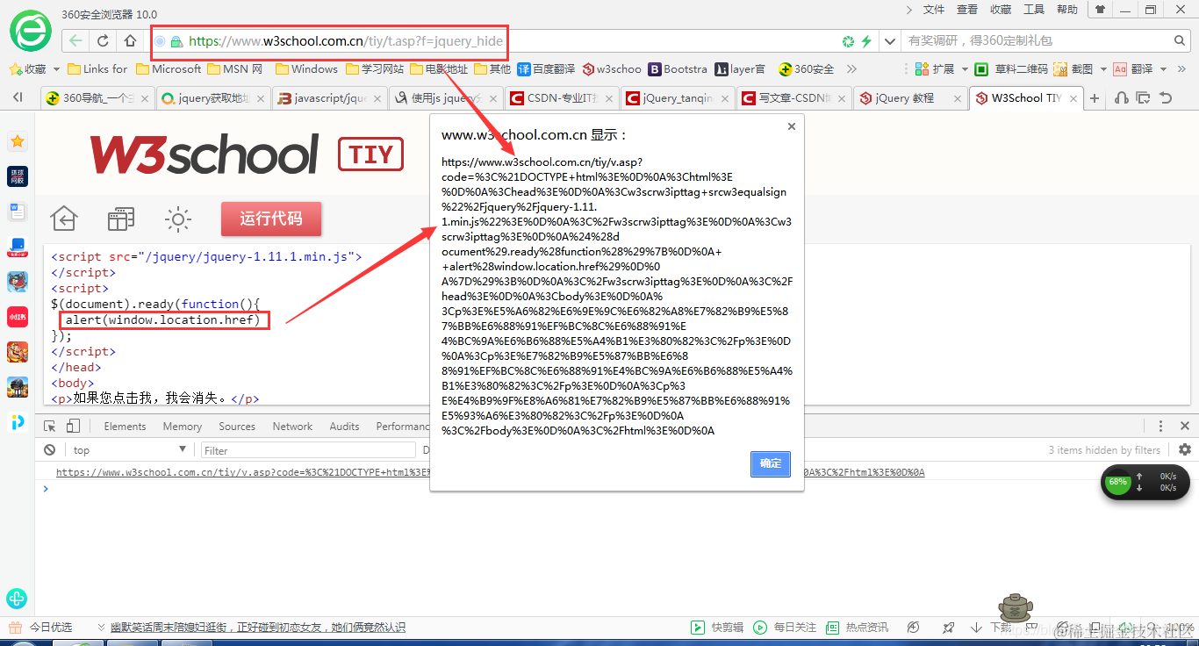Image resolution: width=1199 pixels, height=646 pixels.
Task: Click the W3School layout toggle icon
Action: (x=121, y=219)
